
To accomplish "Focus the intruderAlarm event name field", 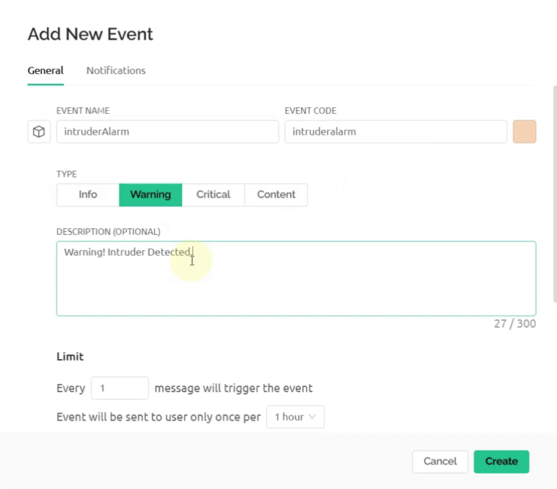I will tap(167, 132).
